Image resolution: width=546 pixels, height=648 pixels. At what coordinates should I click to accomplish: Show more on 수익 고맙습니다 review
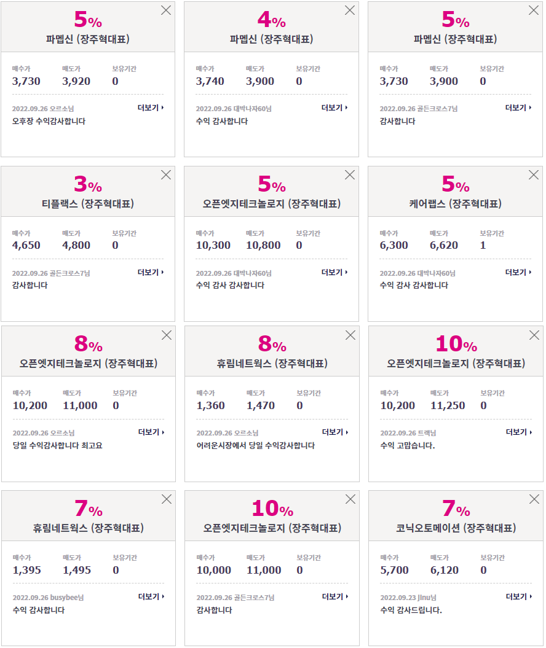[x=519, y=432]
